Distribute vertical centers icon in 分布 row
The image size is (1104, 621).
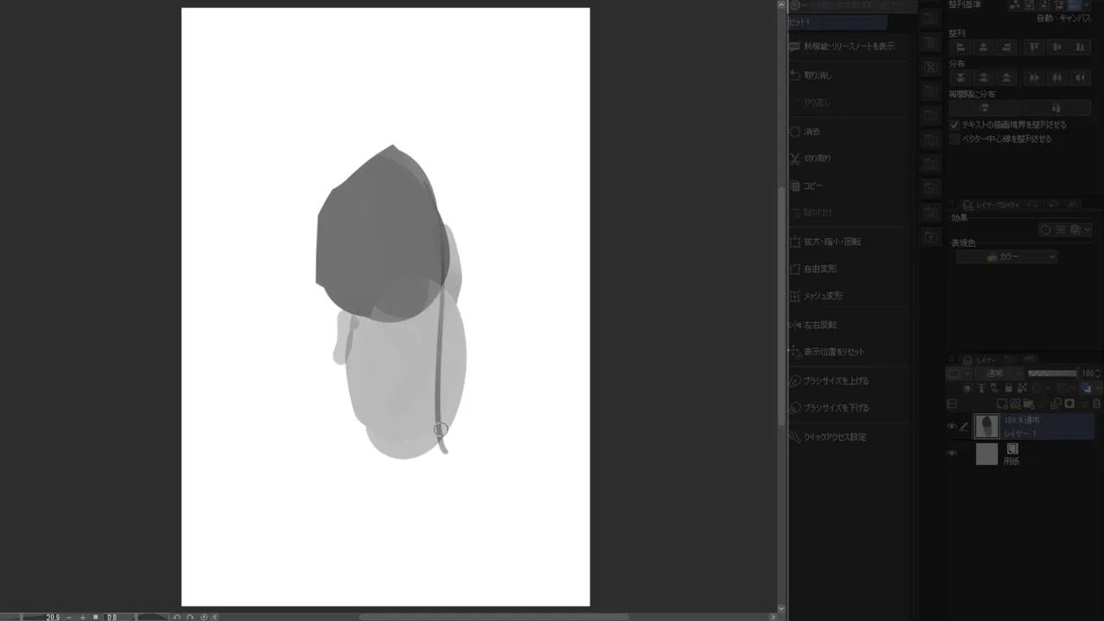click(x=983, y=78)
